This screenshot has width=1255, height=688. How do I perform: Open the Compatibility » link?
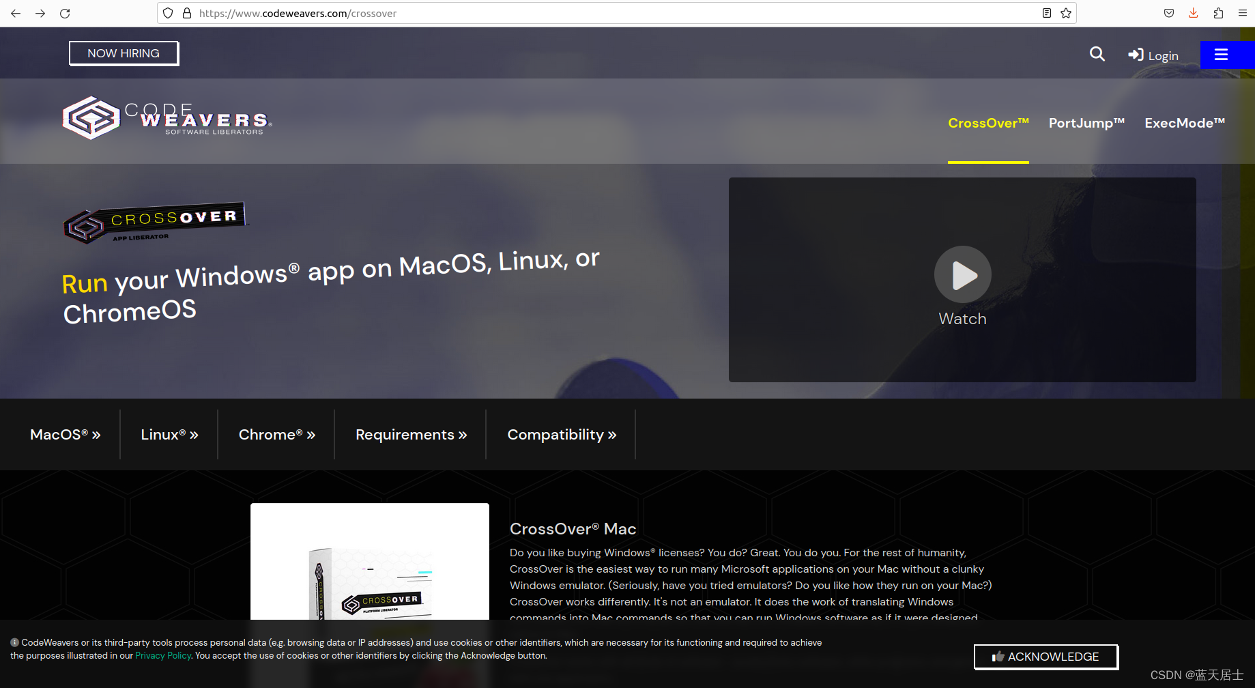(x=562, y=435)
